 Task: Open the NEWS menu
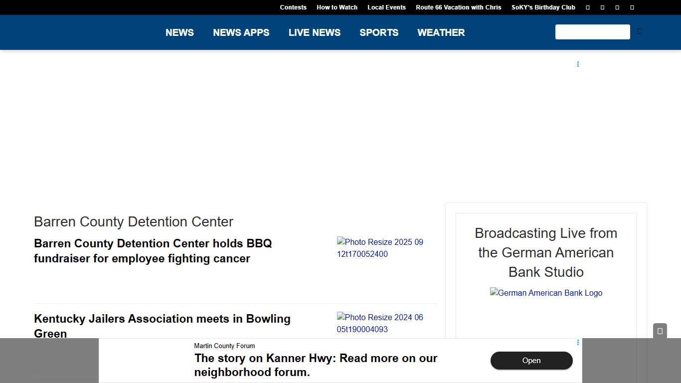click(179, 32)
